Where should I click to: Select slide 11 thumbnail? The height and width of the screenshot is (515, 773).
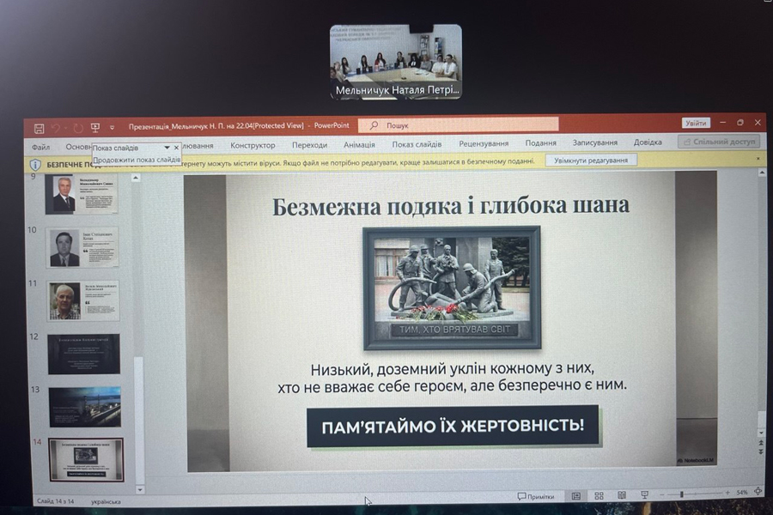pos(83,300)
